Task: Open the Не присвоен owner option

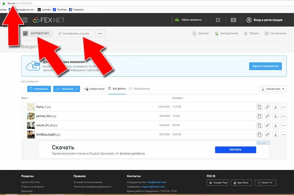Action: [x=276, y=33]
